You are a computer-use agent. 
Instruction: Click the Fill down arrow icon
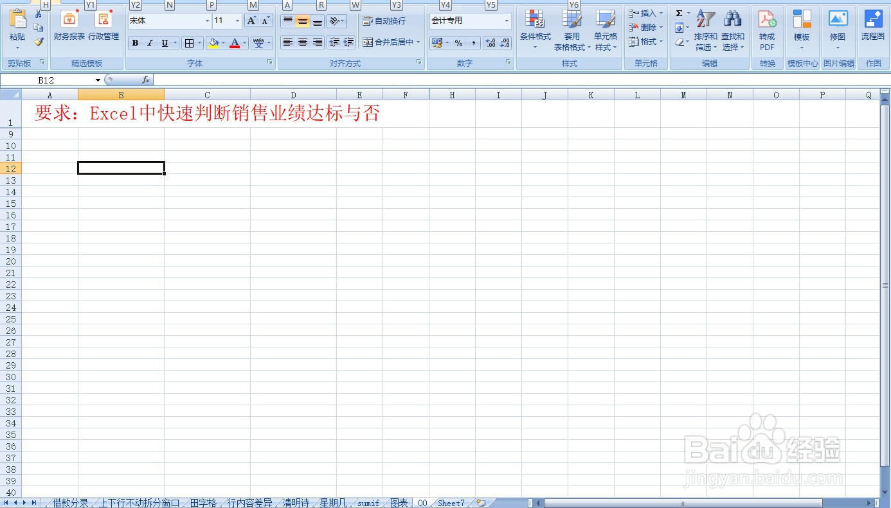[679, 28]
